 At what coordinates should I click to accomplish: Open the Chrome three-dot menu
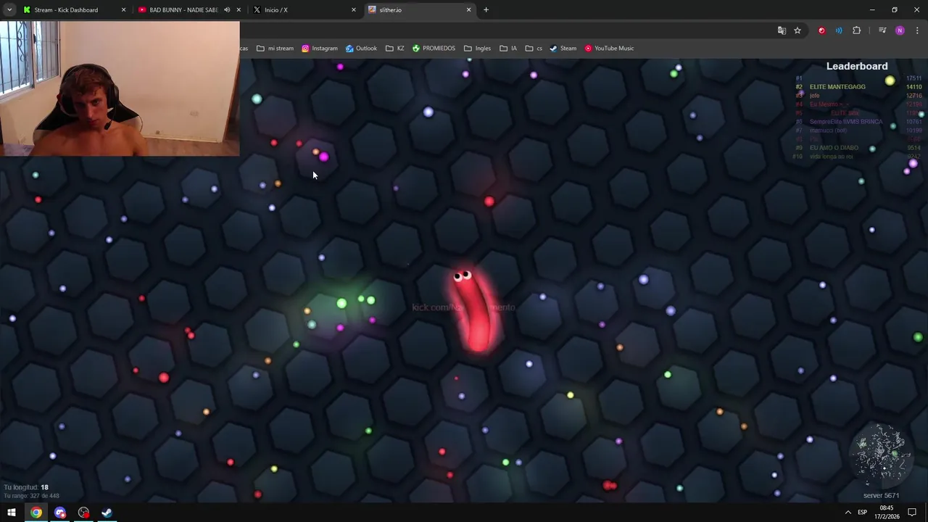click(917, 30)
